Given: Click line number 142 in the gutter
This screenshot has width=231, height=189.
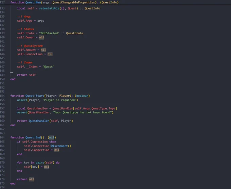Looking at the screenshot, I should (2, 46).
